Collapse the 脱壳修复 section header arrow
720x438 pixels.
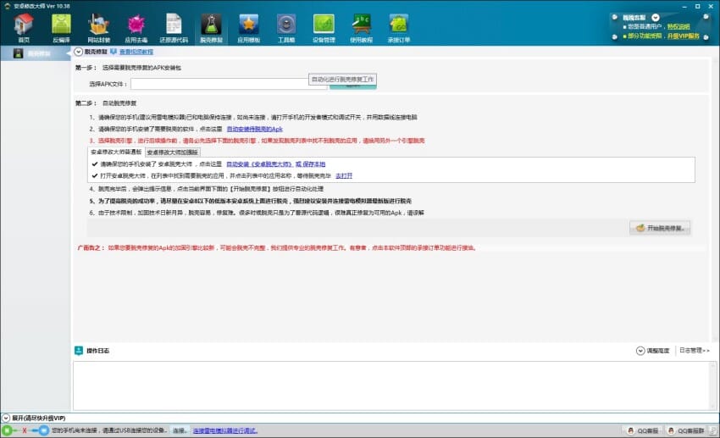[78, 53]
